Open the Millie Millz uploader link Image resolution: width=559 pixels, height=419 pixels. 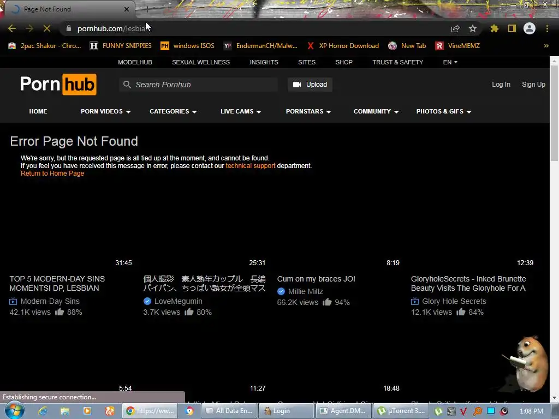tap(306, 291)
